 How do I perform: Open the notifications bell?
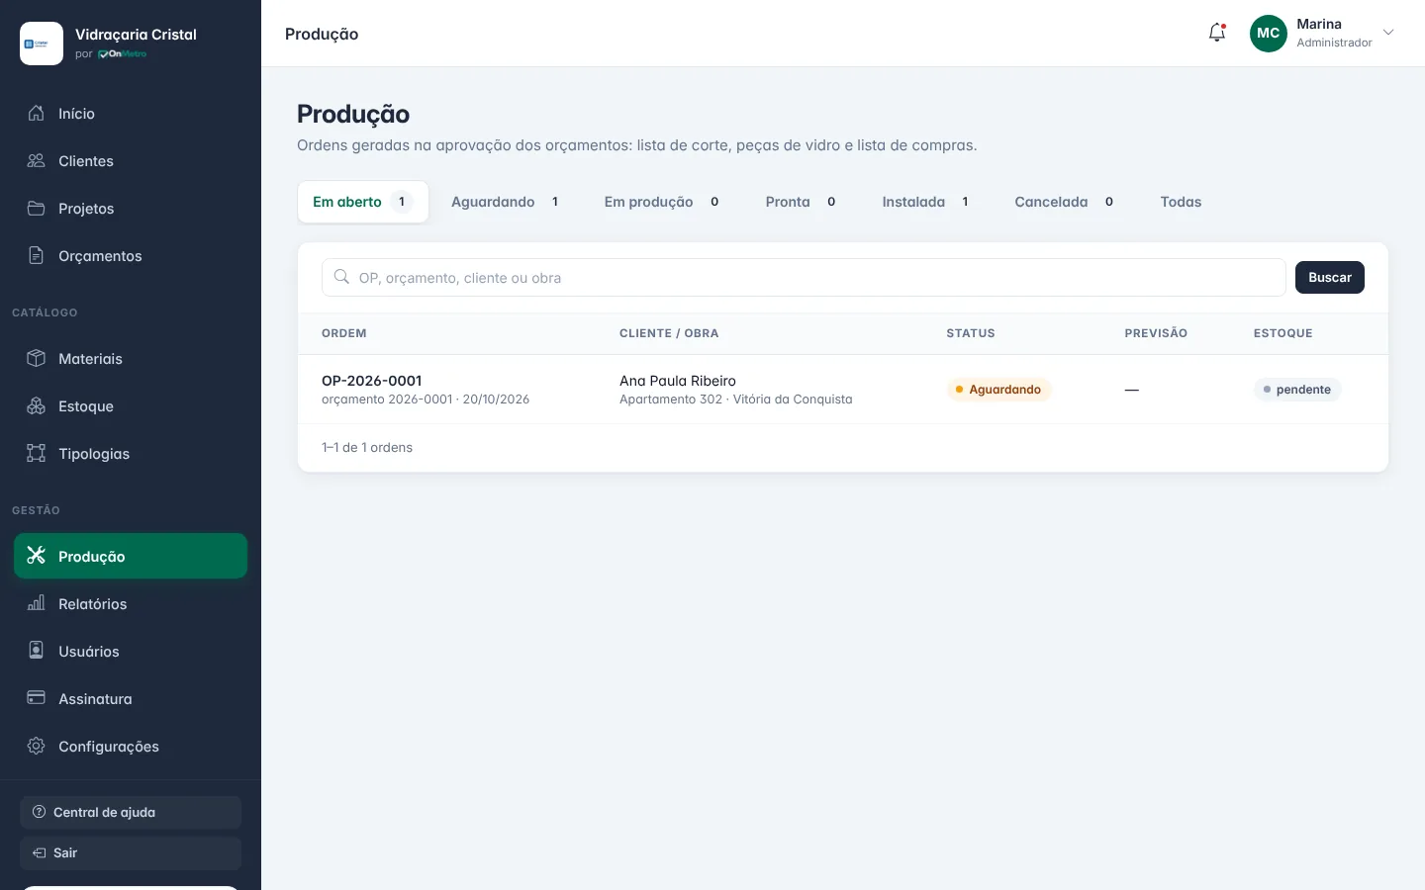[1217, 33]
